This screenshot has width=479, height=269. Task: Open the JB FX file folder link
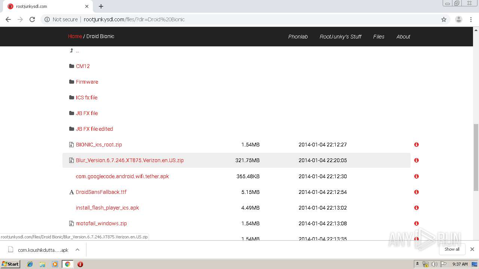[x=87, y=113]
